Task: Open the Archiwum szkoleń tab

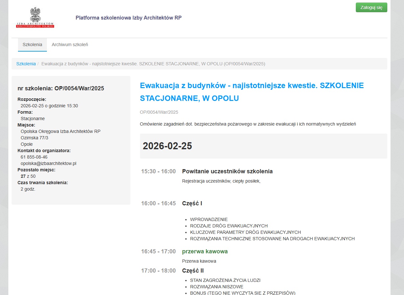Action: 70,45
